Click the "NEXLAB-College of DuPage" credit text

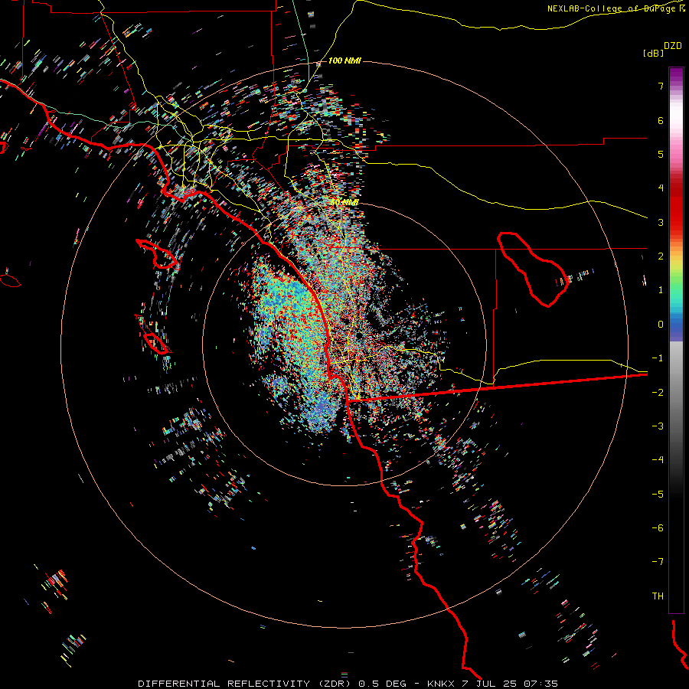[x=612, y=8]
